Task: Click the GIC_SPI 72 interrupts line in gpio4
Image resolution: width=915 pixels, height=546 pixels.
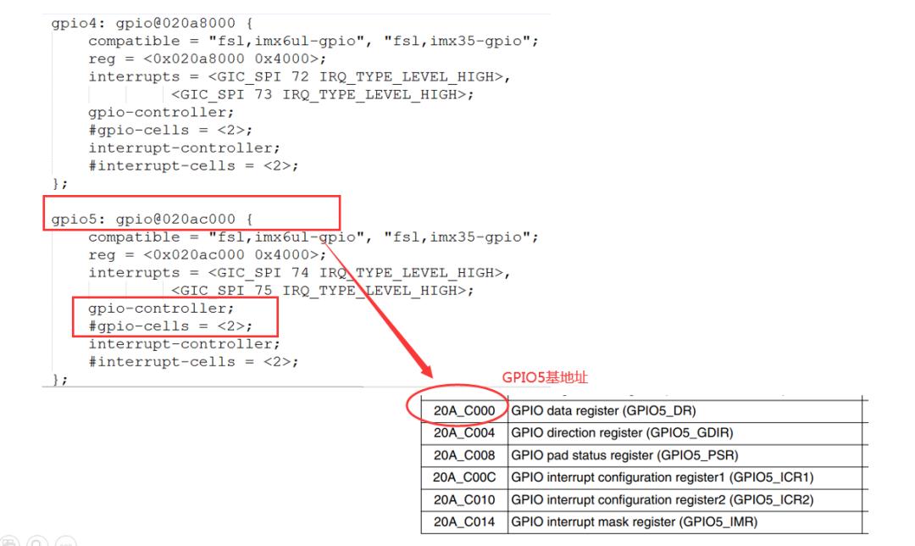Action: pyautogui.click(x=299, y=77)
